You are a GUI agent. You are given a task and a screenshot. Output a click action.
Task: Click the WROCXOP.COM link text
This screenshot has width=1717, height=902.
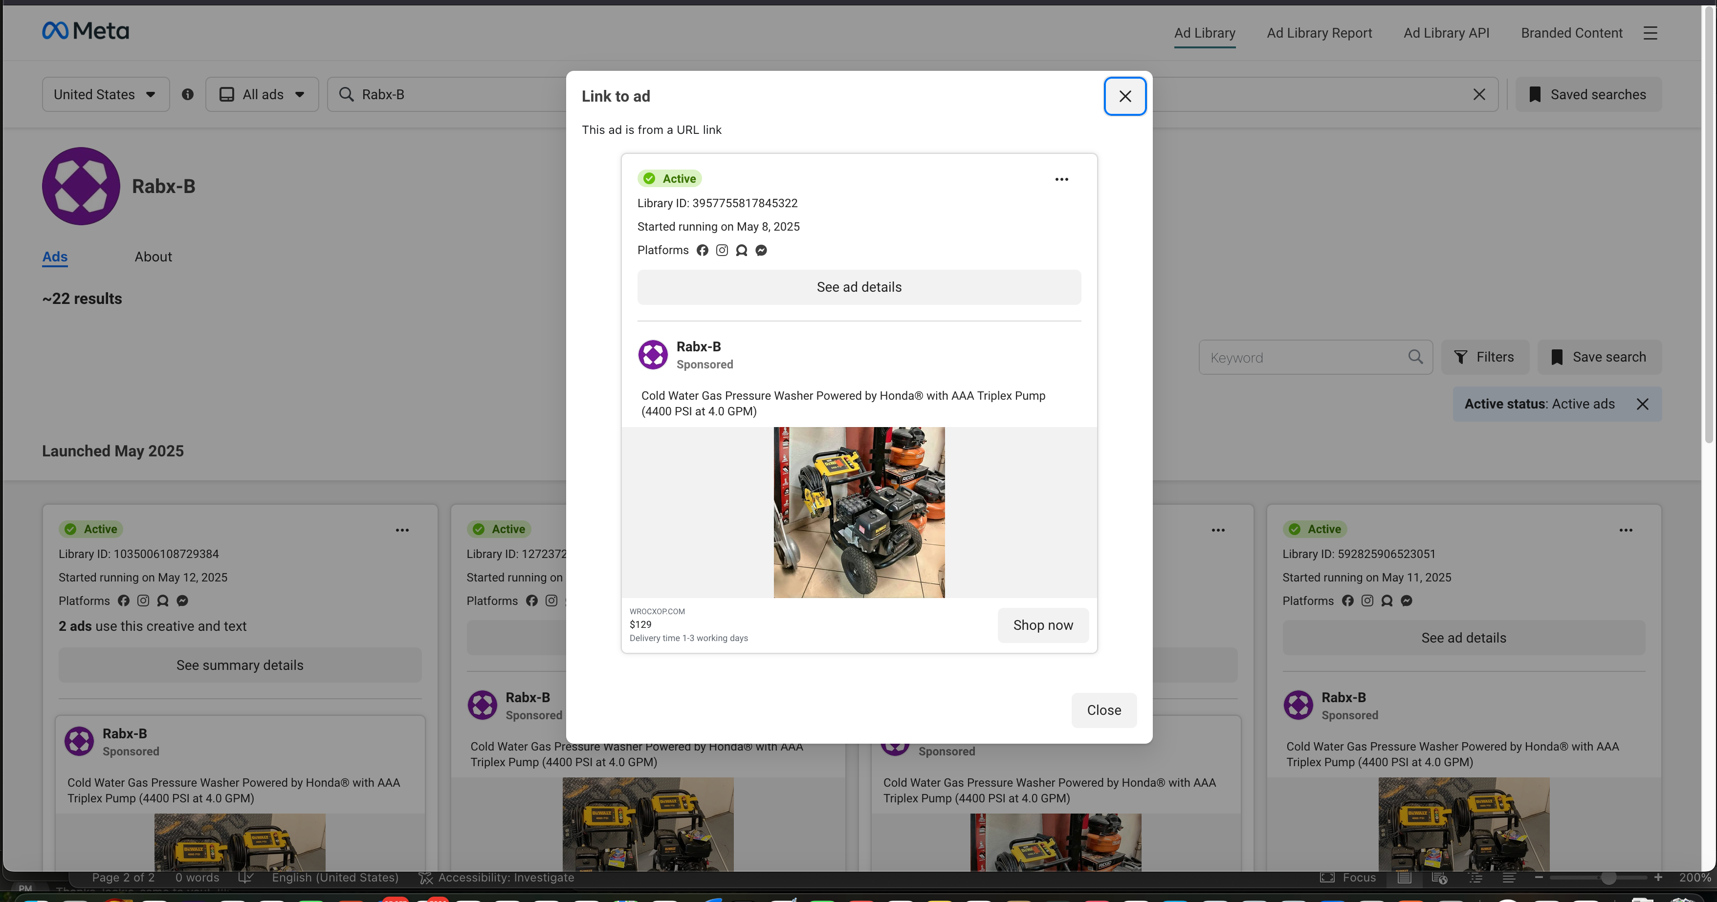coord(657,611)
